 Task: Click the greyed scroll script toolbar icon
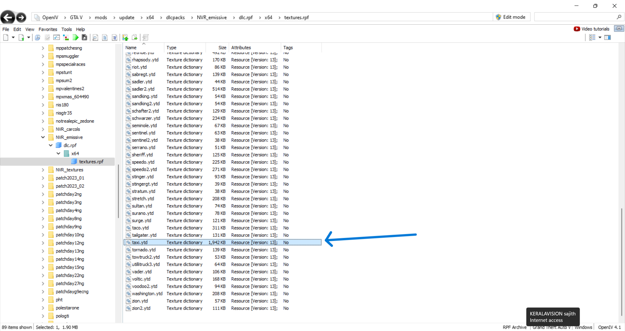(146, 38)
